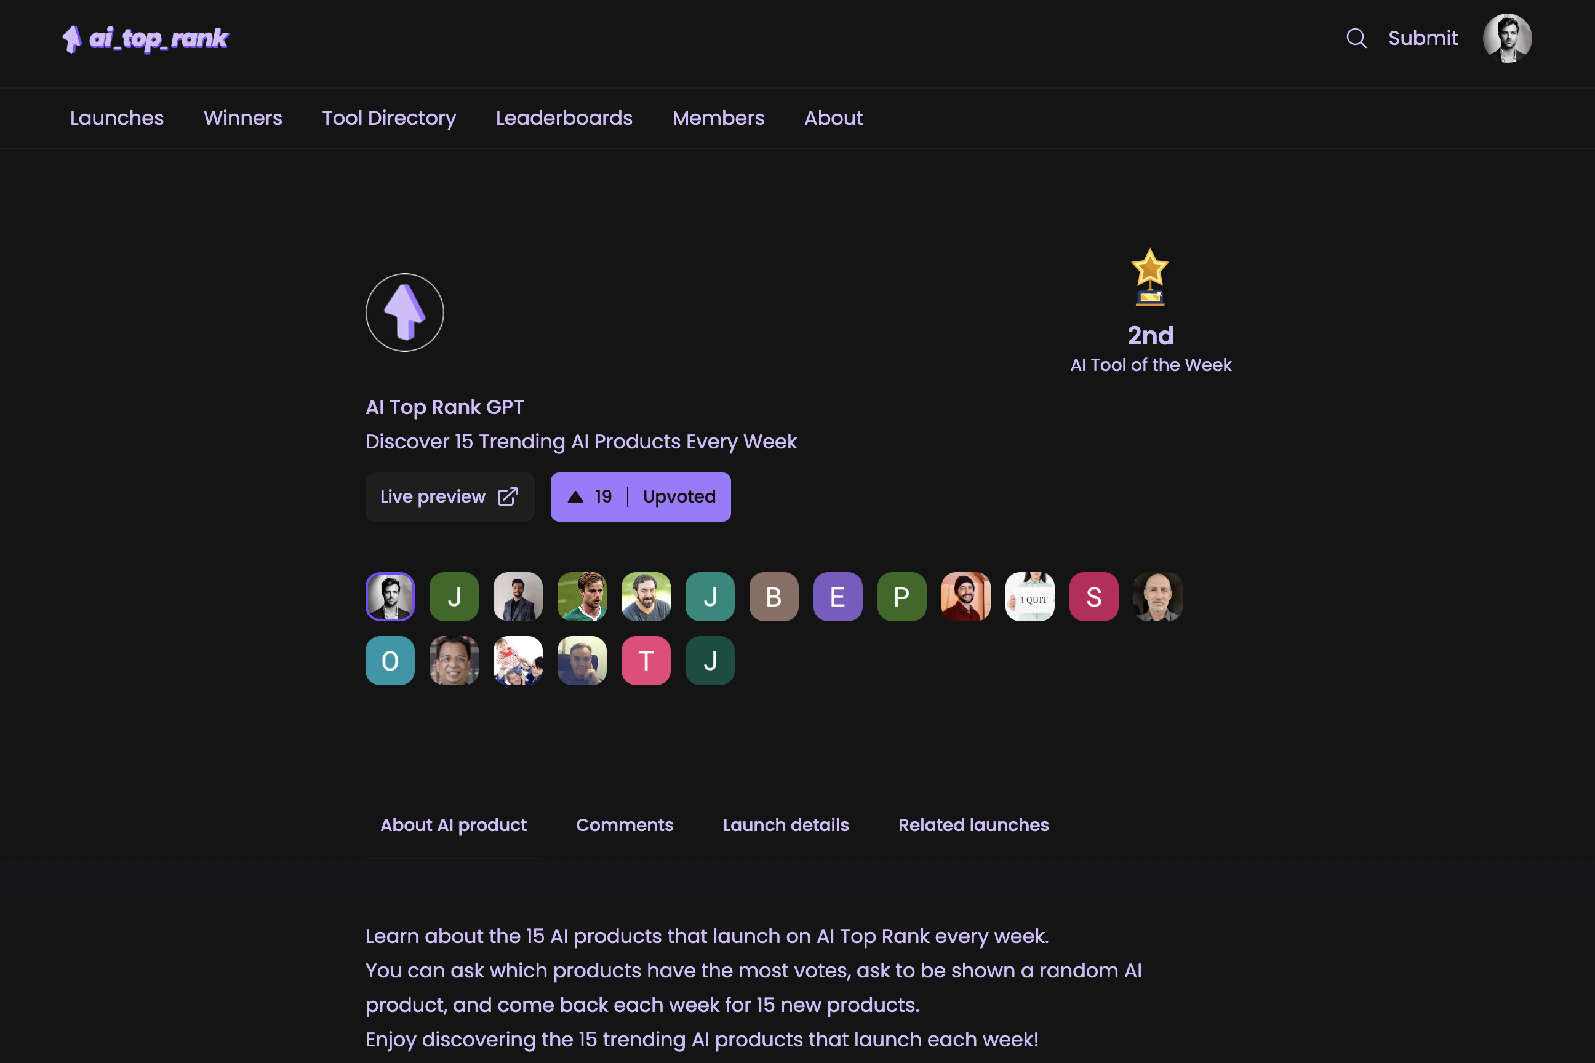
Task: Click the pink T upvoter avatar
Action: coord(646,660)
